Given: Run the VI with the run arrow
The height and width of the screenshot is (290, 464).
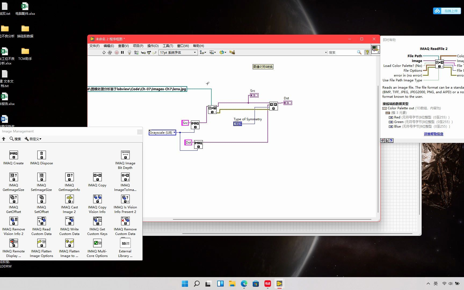Looking at the screenshot, I should point(104,52).
